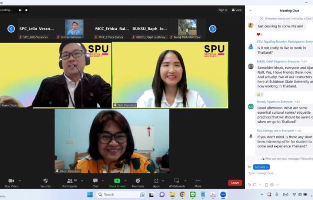Open Task View on taskbar

[x=151, y=195]
